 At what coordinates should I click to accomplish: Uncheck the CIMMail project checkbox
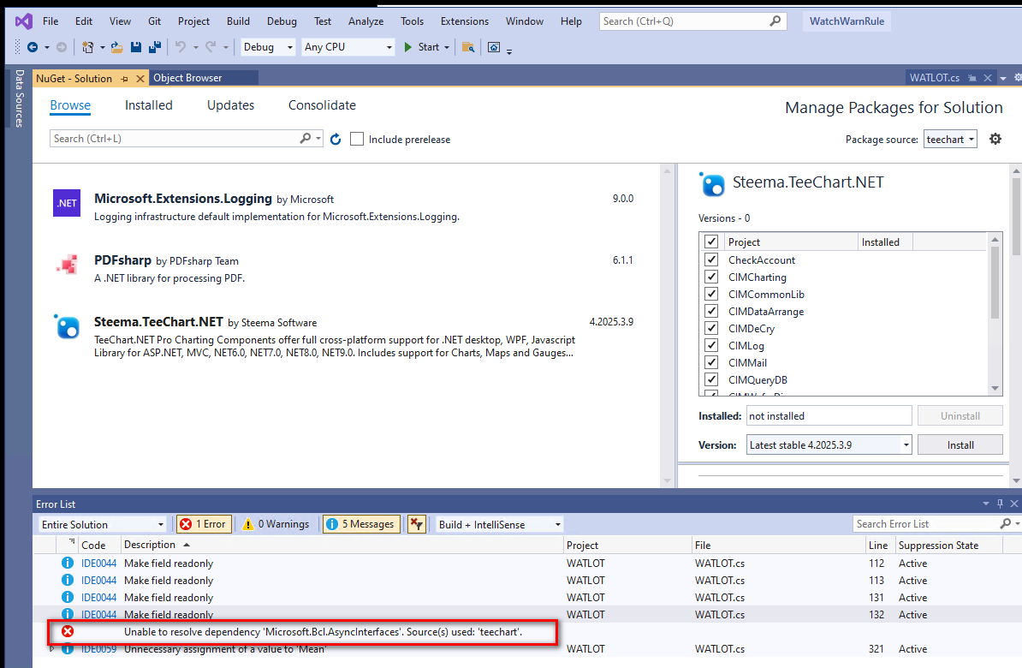coord(711,362)
